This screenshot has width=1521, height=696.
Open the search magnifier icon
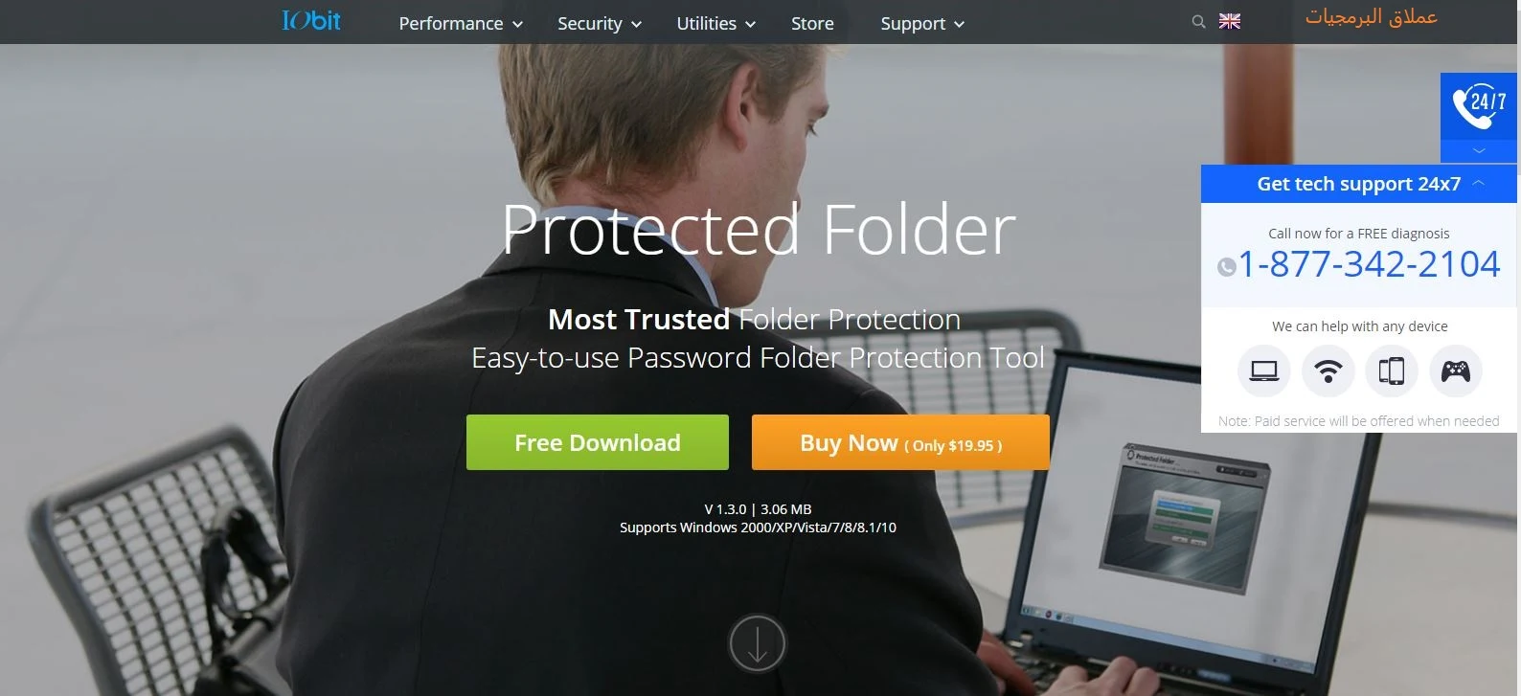tap(1198, 21)
